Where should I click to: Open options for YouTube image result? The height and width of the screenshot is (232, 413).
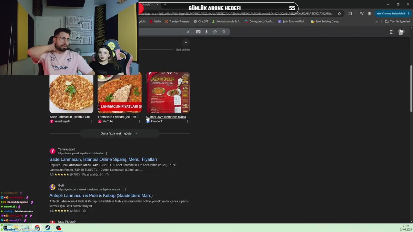coord(139,121)
